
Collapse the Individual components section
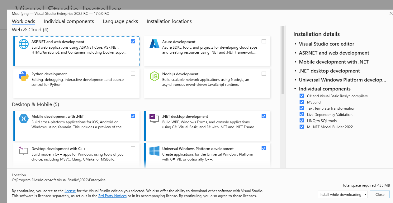click(295, 89)
